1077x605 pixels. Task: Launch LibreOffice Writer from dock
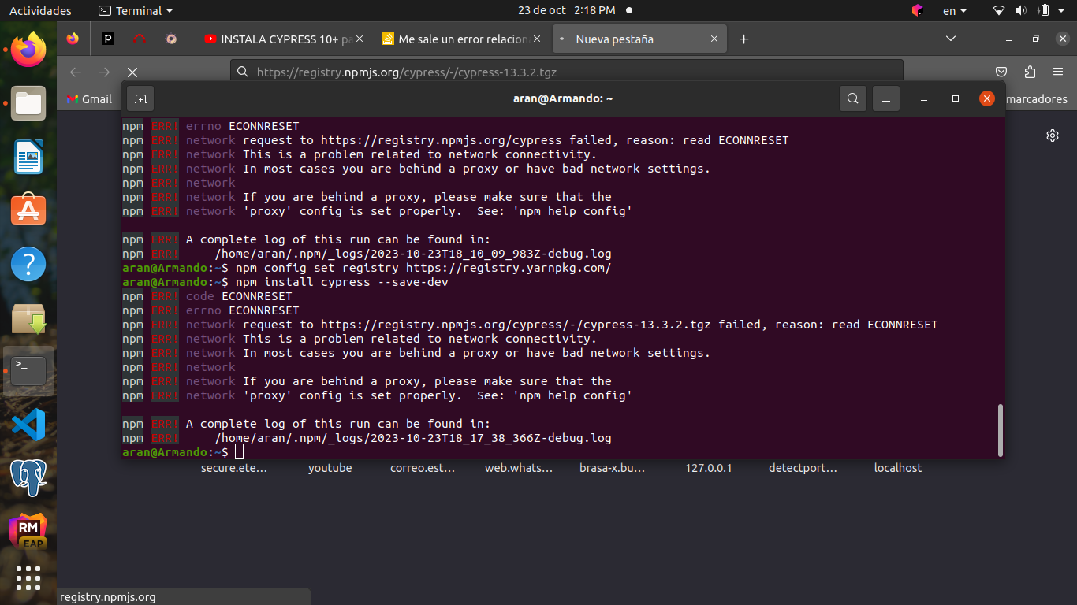28,157
